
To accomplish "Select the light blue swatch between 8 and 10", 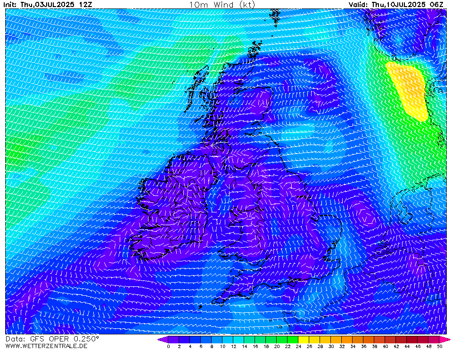I will pyautogui.click(x=217, y=340).
